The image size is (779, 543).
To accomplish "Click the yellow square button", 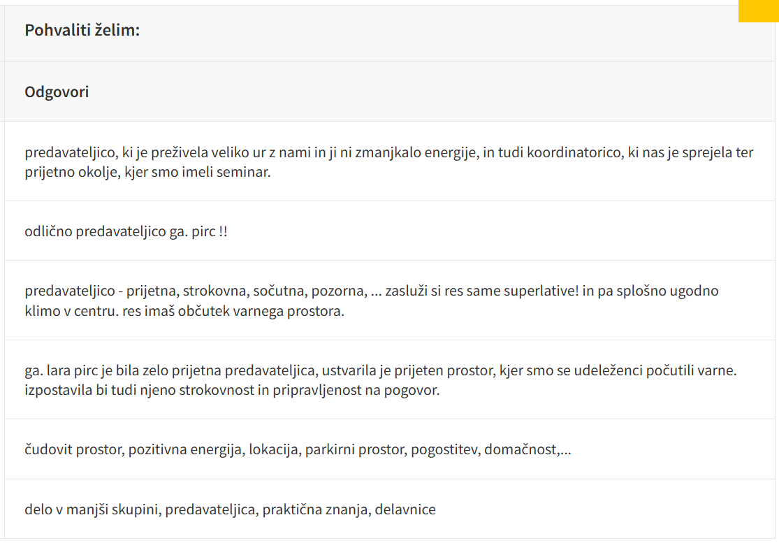I will pyautogui.click(x=758, y=10).
